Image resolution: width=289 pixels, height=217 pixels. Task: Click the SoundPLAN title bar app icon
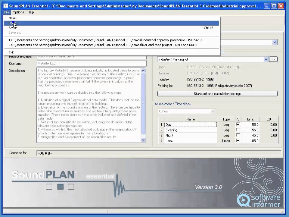tap(6, 6)
